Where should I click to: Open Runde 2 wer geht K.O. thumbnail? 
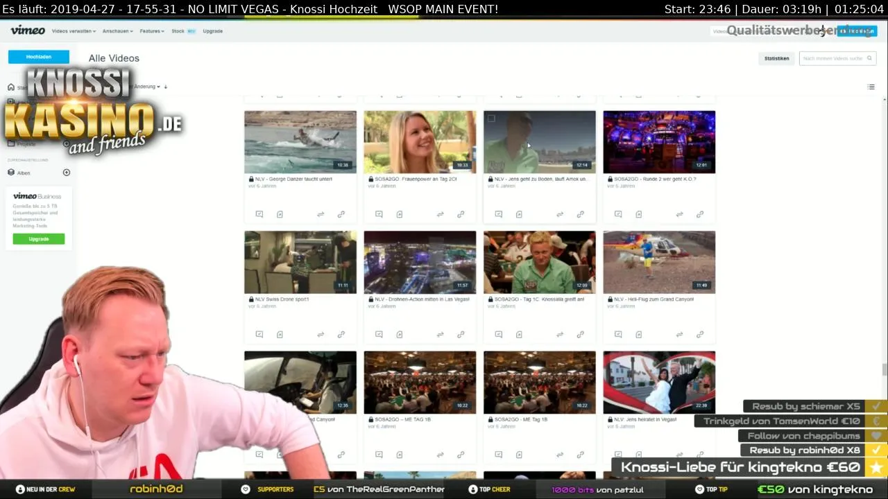[x=659, y=142]
